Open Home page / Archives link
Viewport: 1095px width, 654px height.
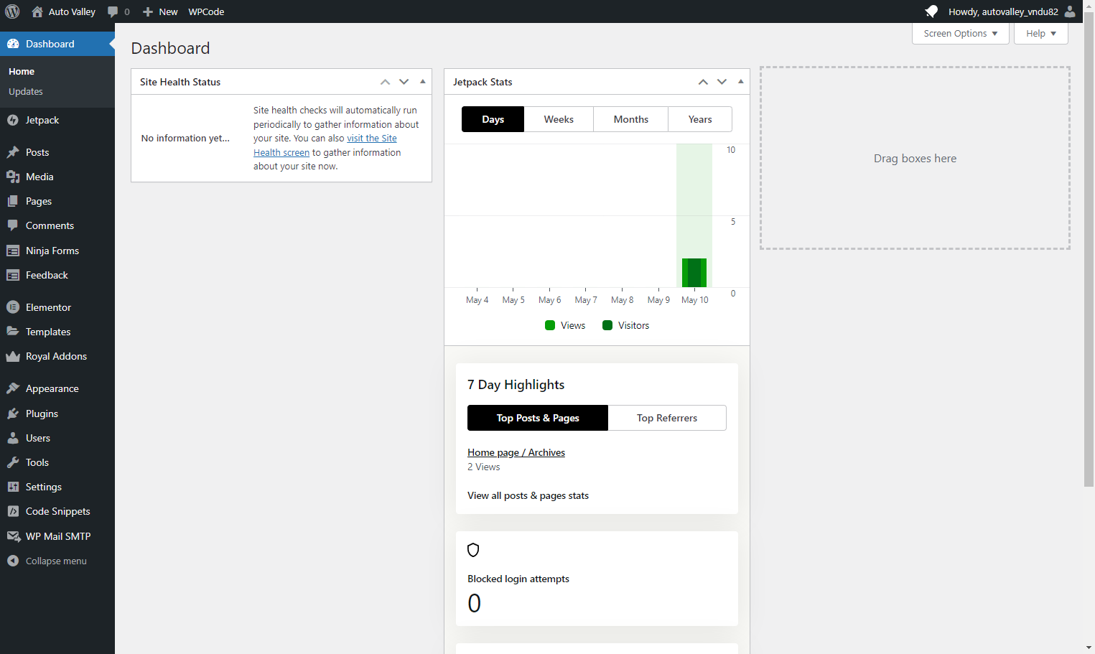click(516, 452)
